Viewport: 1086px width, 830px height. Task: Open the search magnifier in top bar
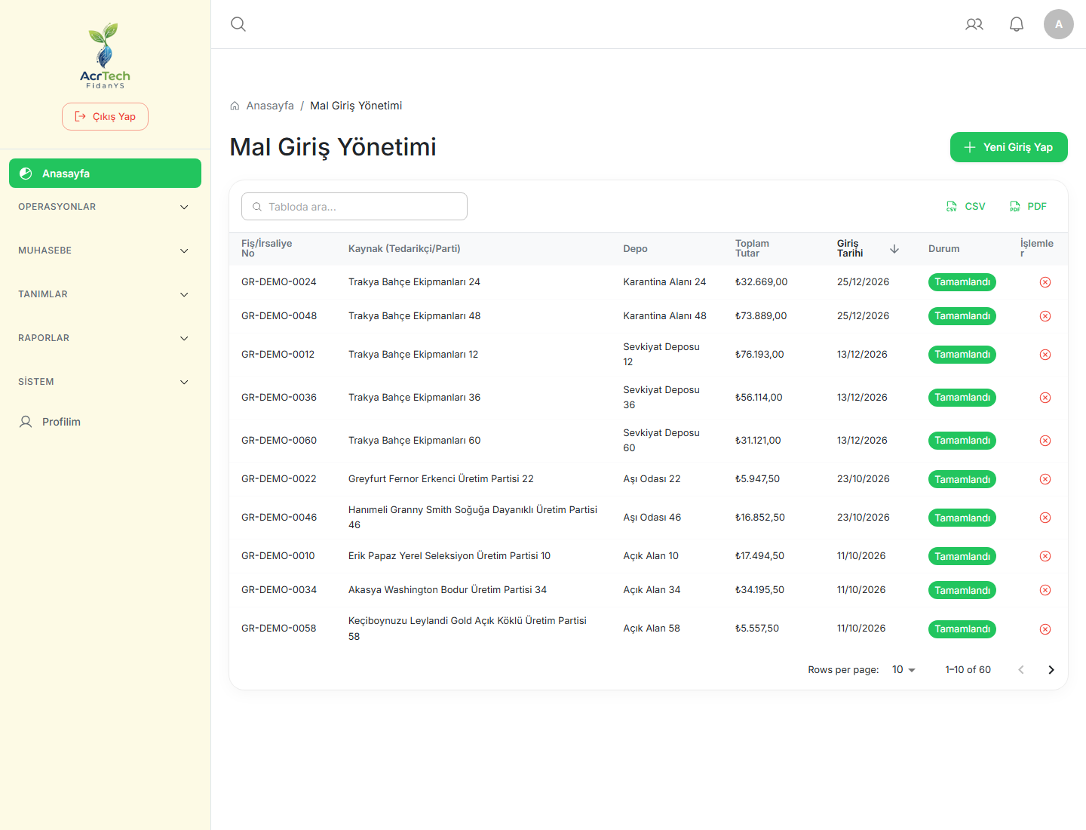click(x=238, y=24)
